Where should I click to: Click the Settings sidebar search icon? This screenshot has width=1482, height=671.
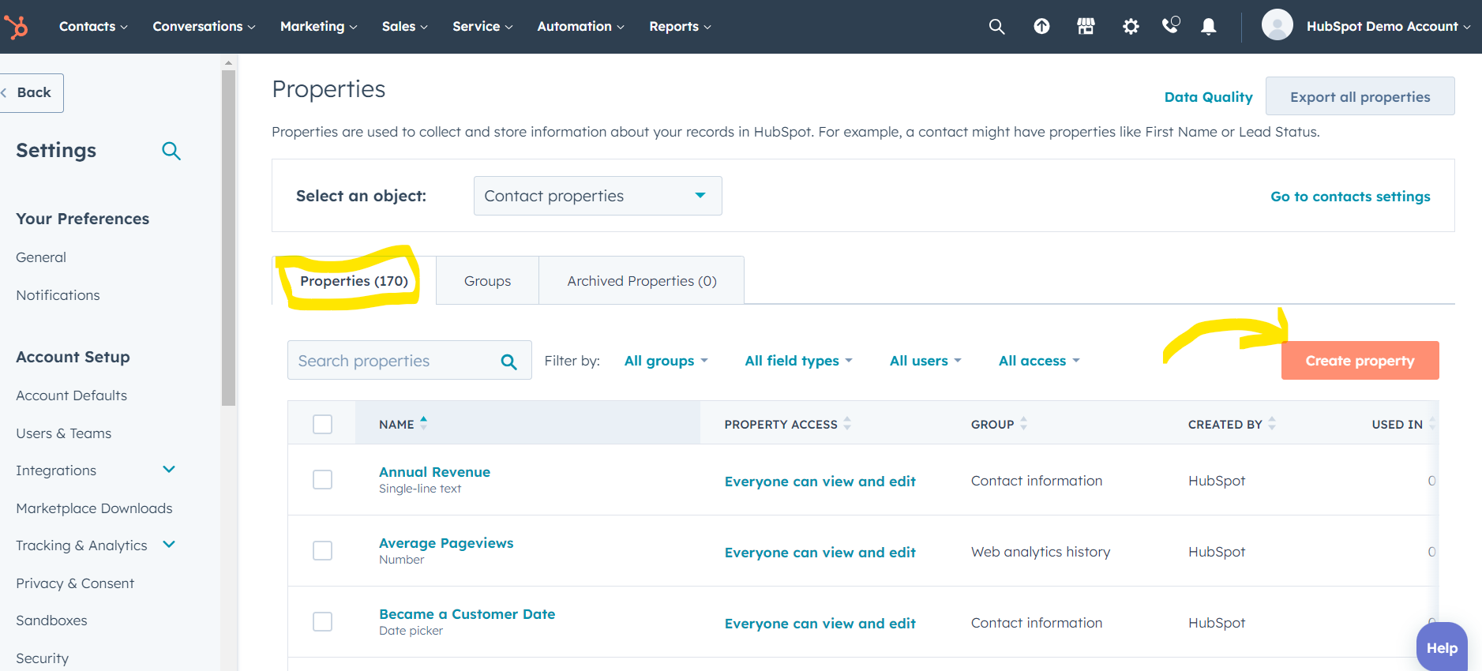click(171, 151)
